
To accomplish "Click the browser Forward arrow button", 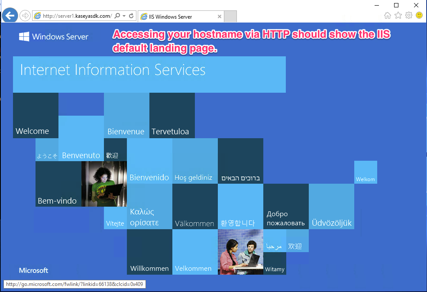I will (x=25, y=16).
